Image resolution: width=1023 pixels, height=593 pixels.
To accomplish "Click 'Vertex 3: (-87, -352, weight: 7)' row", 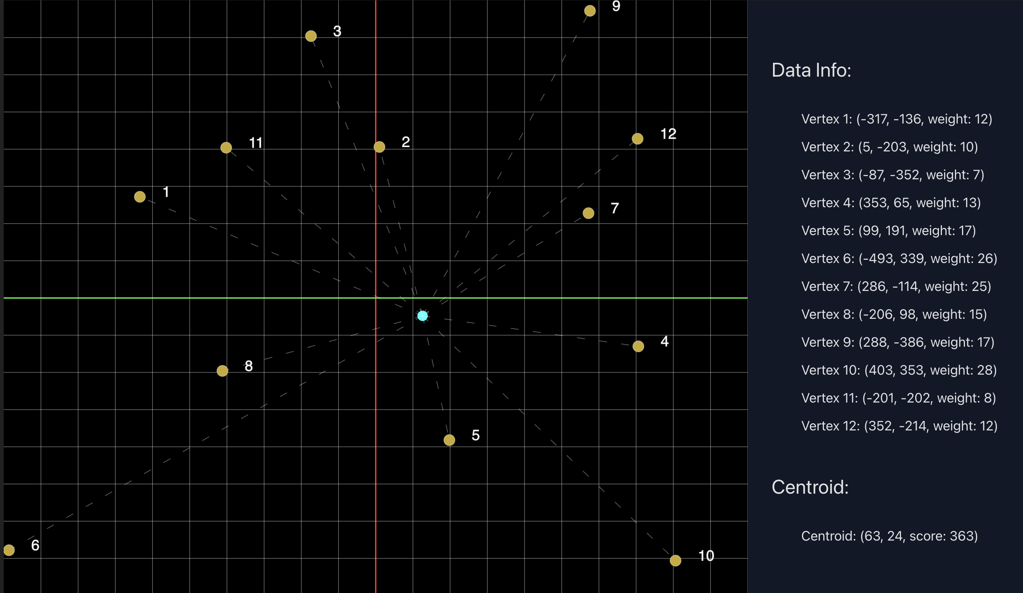I will click(x=893, y=175).
